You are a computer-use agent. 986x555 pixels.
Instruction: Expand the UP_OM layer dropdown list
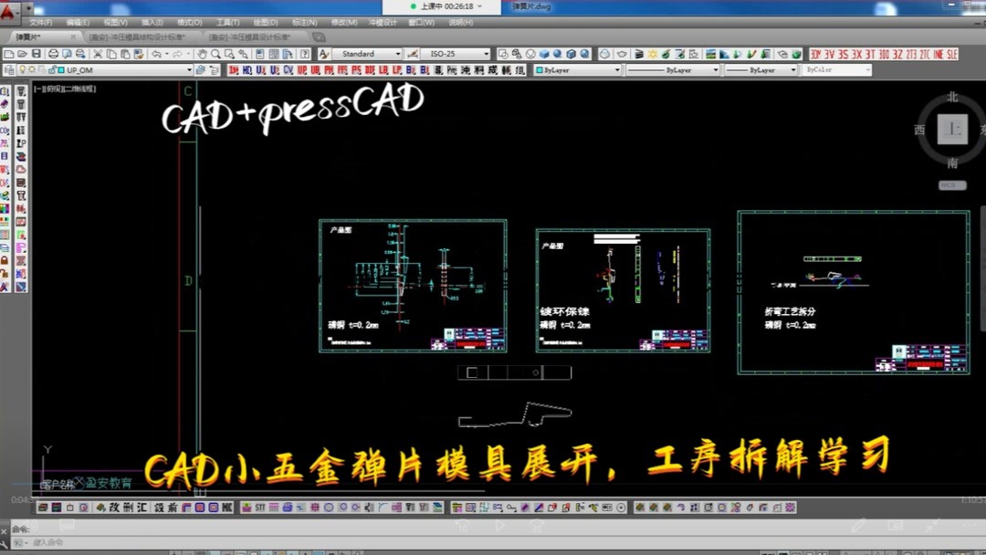190,69
